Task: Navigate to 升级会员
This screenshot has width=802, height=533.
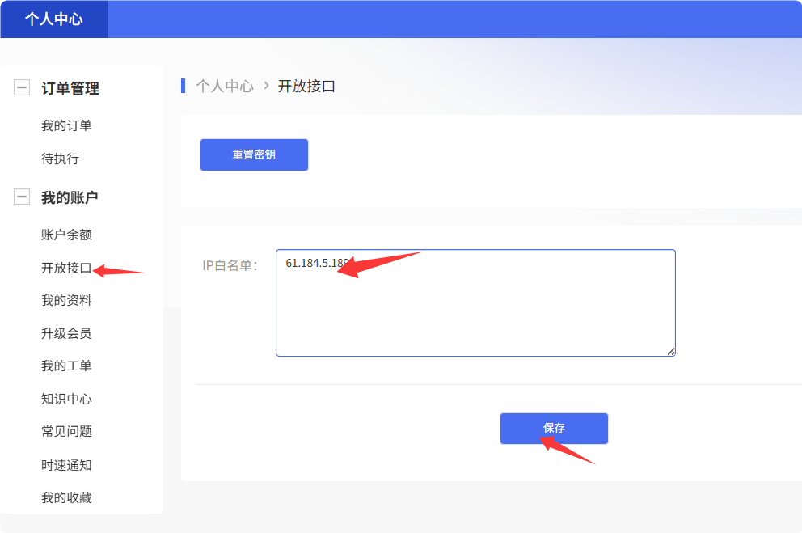Action: click(x=66, y=333)
